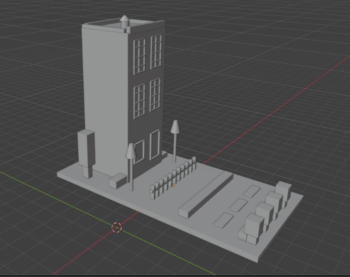Click the orange origin dot beside the fence
350x277 pixels.
[173, 185]
